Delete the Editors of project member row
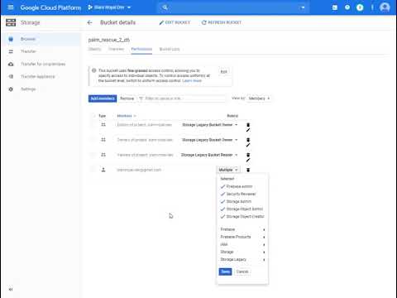The width and height of the screenshot is (397, 298). point(248,125)
